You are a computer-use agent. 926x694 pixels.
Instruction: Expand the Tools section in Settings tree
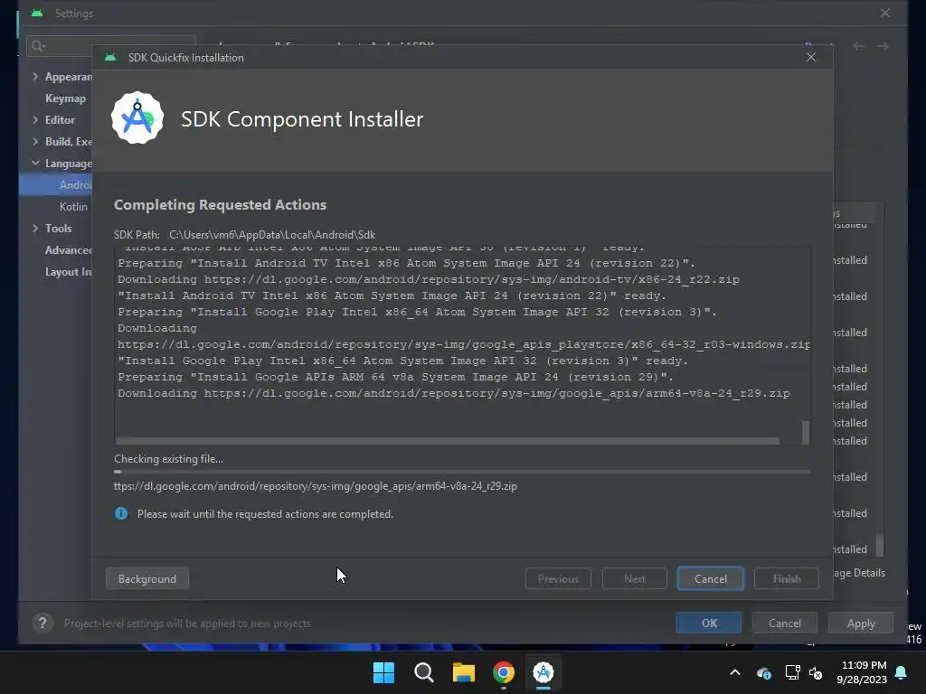35,229
